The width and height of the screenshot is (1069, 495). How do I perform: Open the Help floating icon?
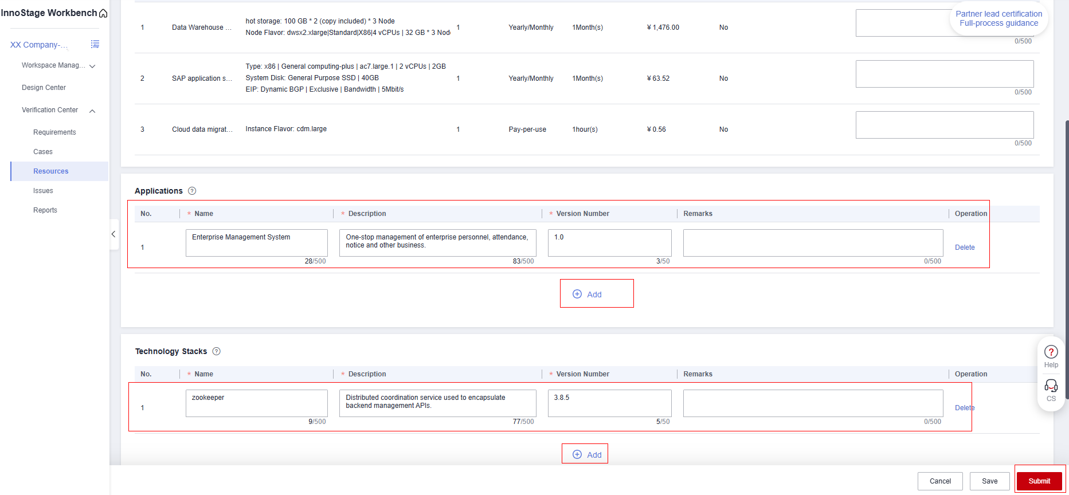pos(1051,356)
